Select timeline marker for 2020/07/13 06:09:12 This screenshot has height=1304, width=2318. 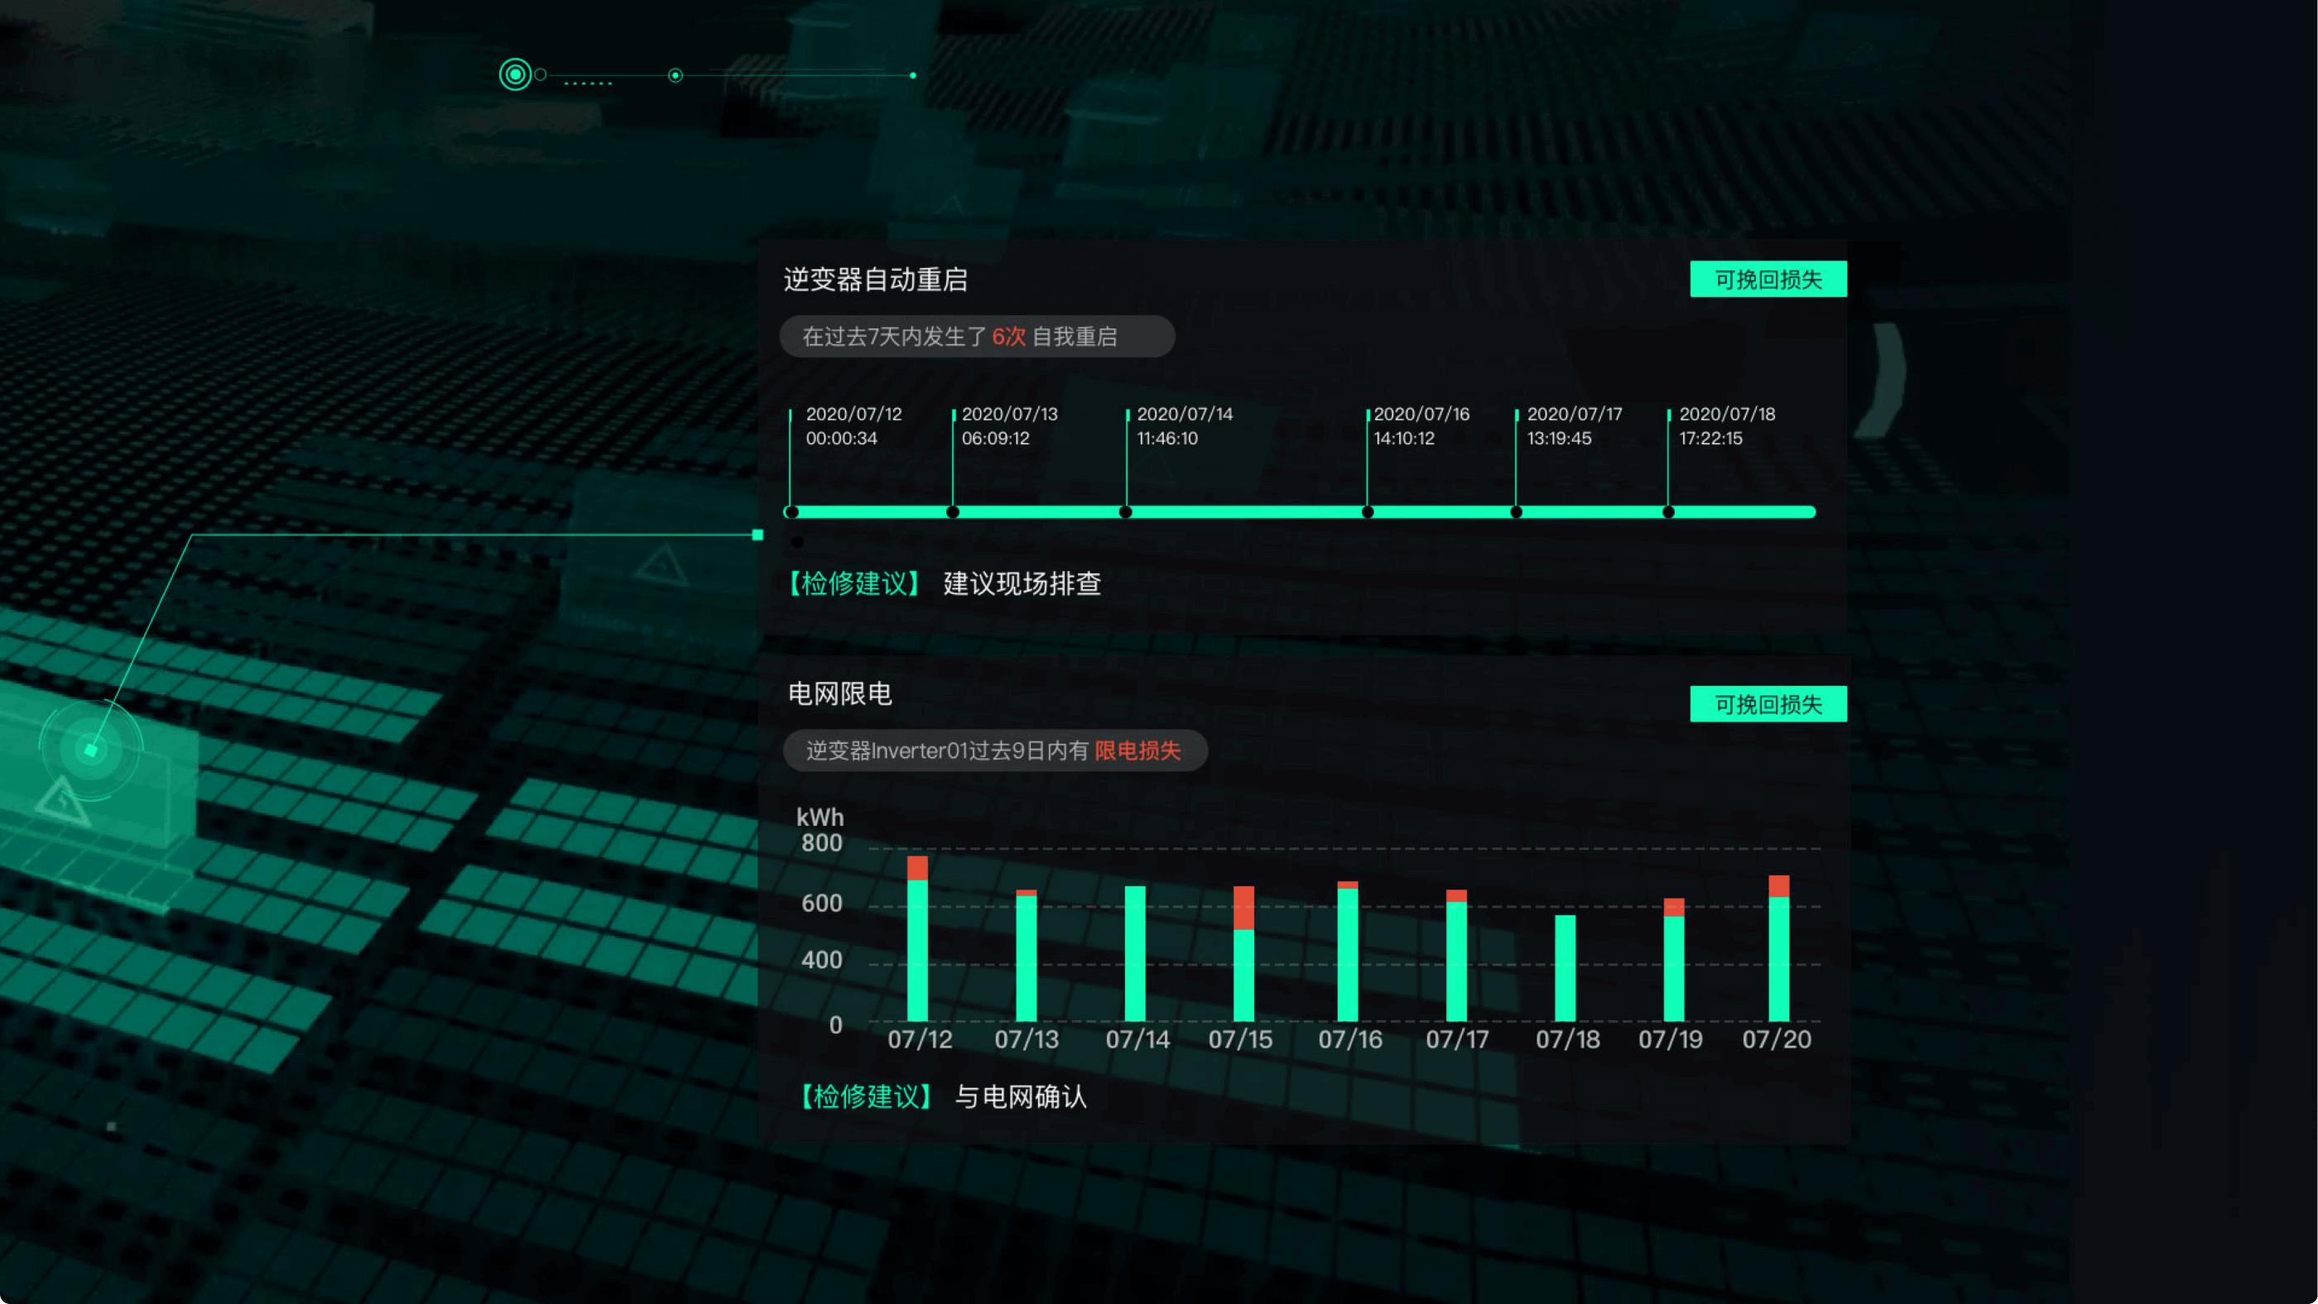[x=953, y=511]
